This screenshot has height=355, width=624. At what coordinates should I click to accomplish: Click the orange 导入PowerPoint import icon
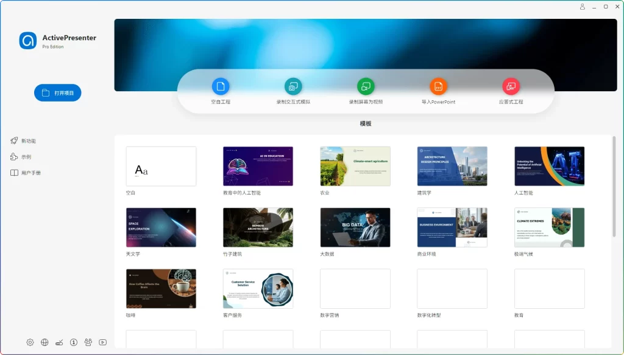(x=438, y=86)
